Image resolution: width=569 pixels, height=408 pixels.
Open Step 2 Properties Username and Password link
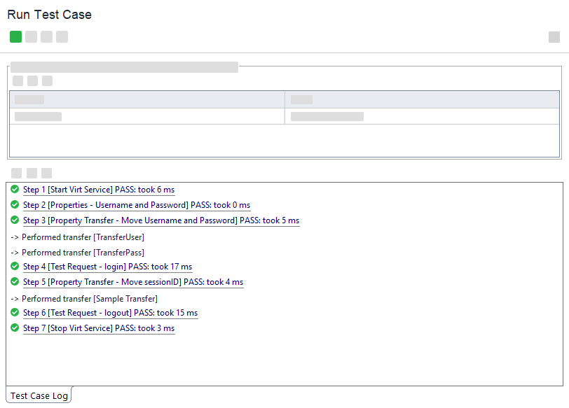click(x=136, y=205)
